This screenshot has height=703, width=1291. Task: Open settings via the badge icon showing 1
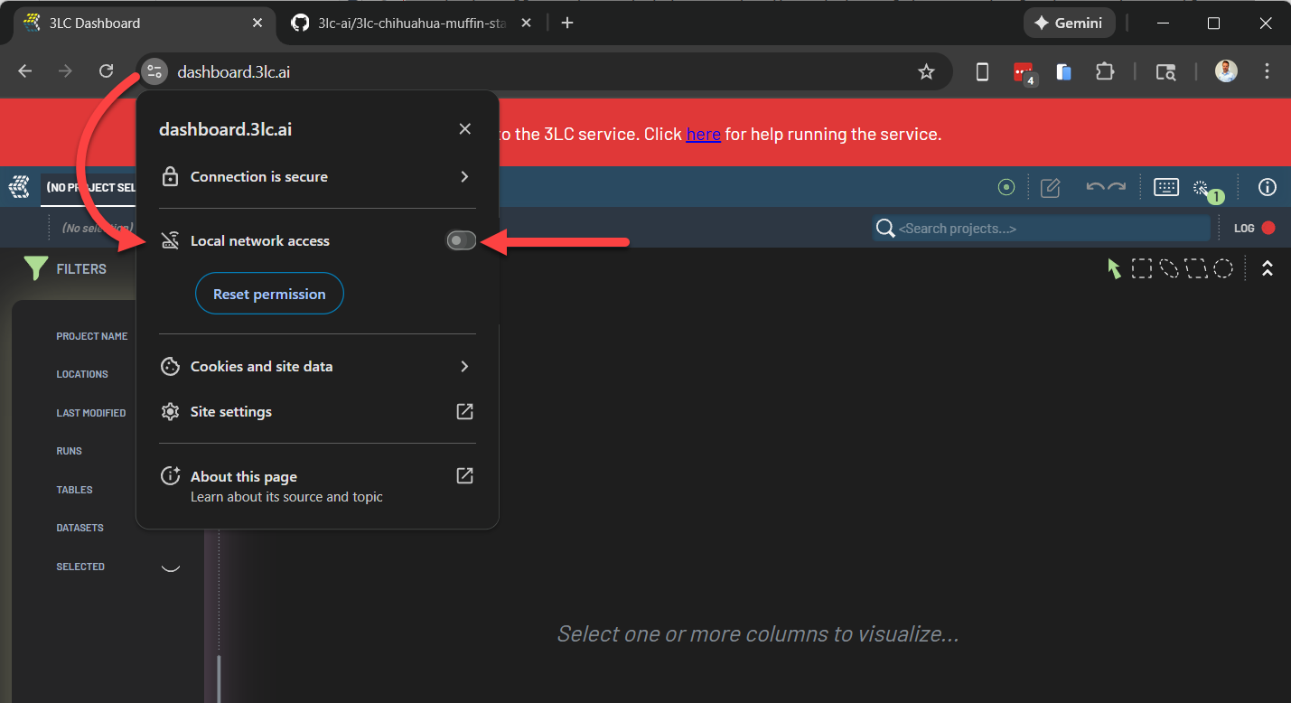(1202, 187)
